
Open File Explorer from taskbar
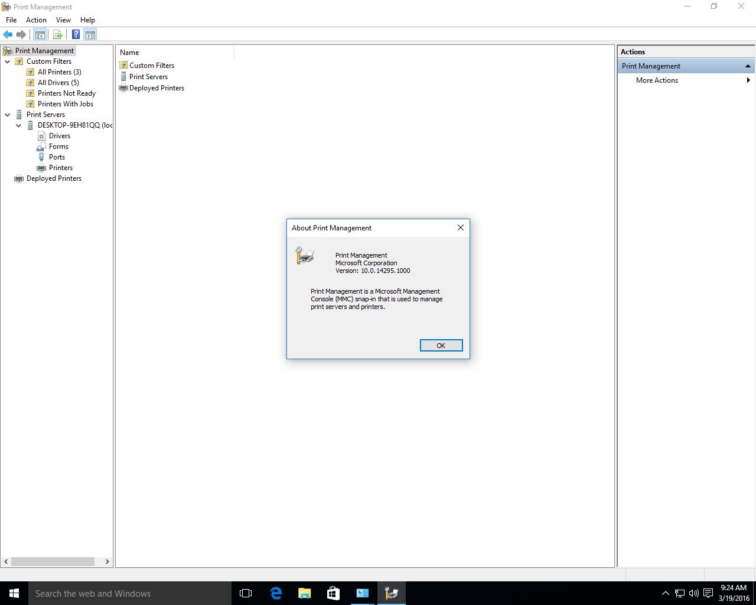point(304,593)
